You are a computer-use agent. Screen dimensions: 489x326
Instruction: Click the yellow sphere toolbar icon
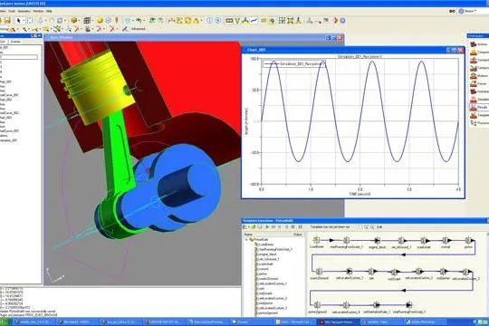click(100, 21)
